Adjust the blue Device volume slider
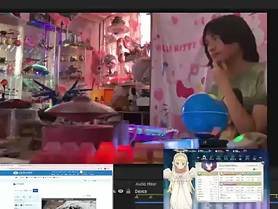 (x=149, y=203)
